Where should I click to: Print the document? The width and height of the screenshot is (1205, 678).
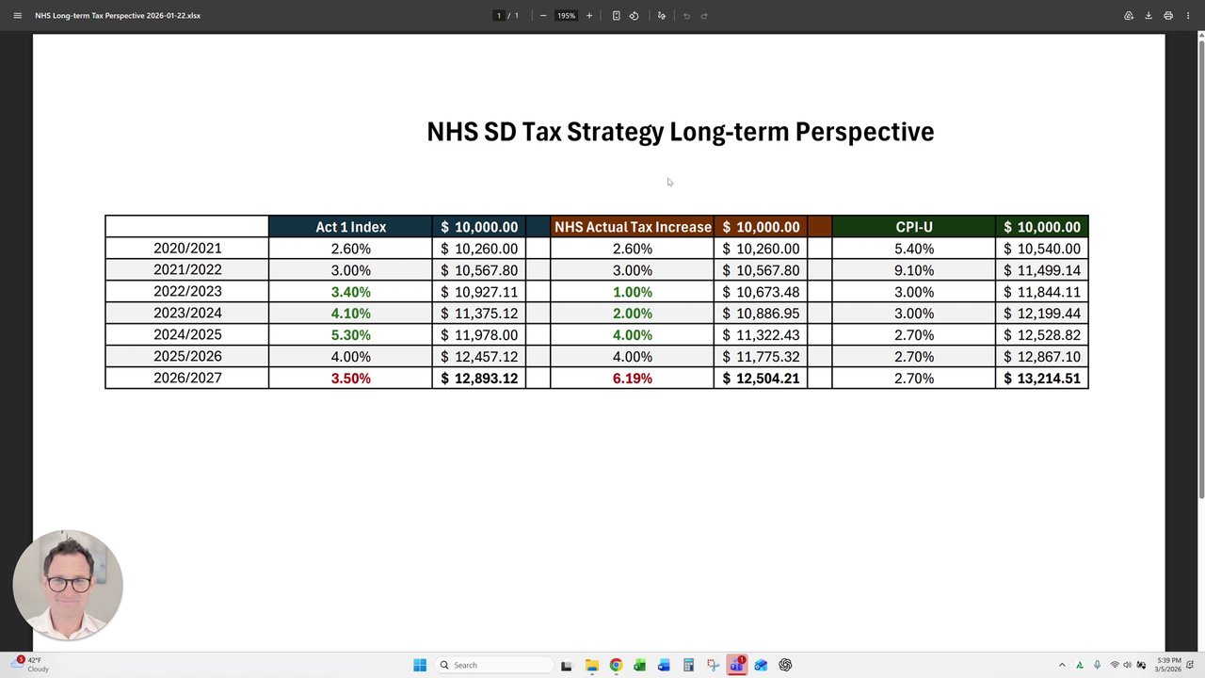(x=1168, y=15)
